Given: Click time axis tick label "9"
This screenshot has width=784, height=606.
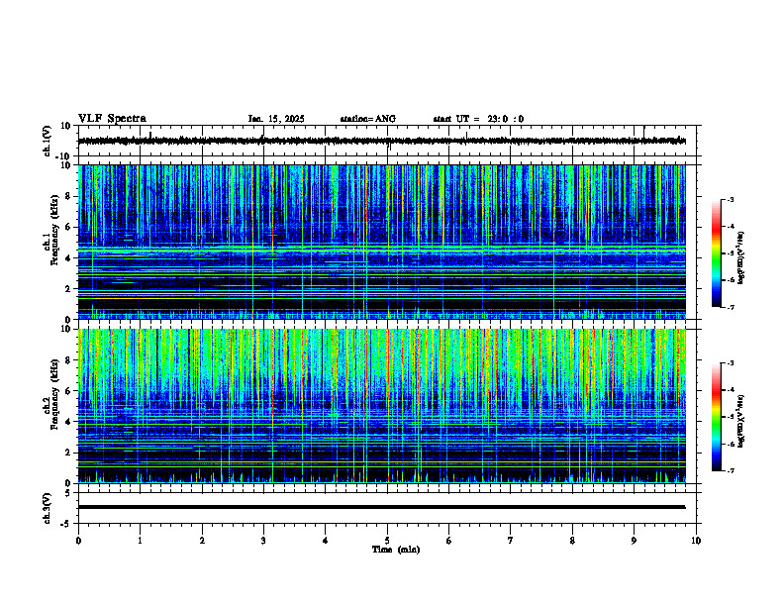Looking at the screenshot, I should click(x=634, y=541).
